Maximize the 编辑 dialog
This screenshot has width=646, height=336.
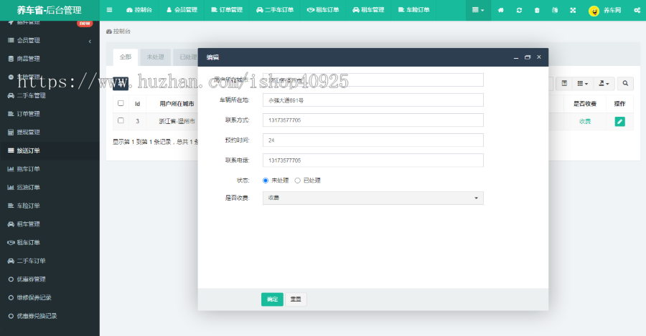tap(528, 57)
